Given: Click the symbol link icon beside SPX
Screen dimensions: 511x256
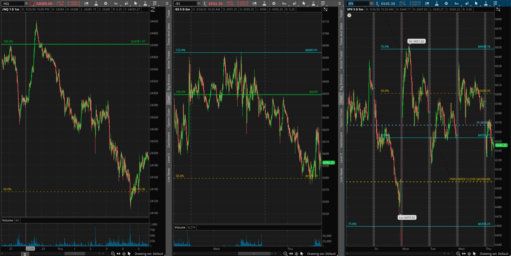Looking at the screenshot, I should pyautogui.click(x=377, y=3).
